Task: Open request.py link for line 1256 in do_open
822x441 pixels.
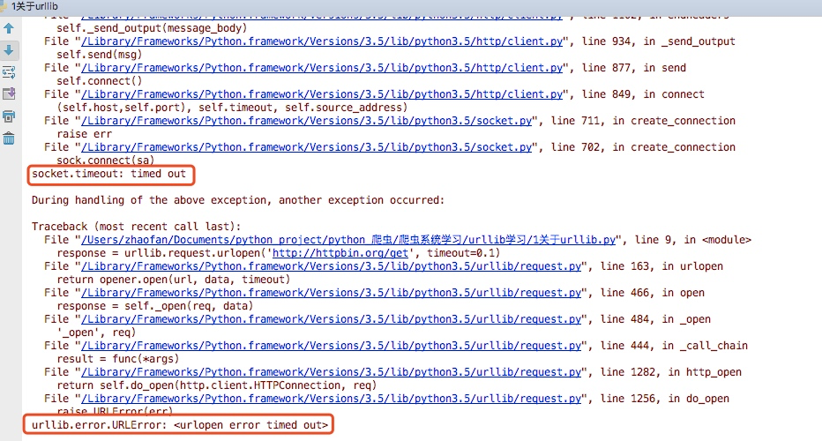Action: [332, 399]
